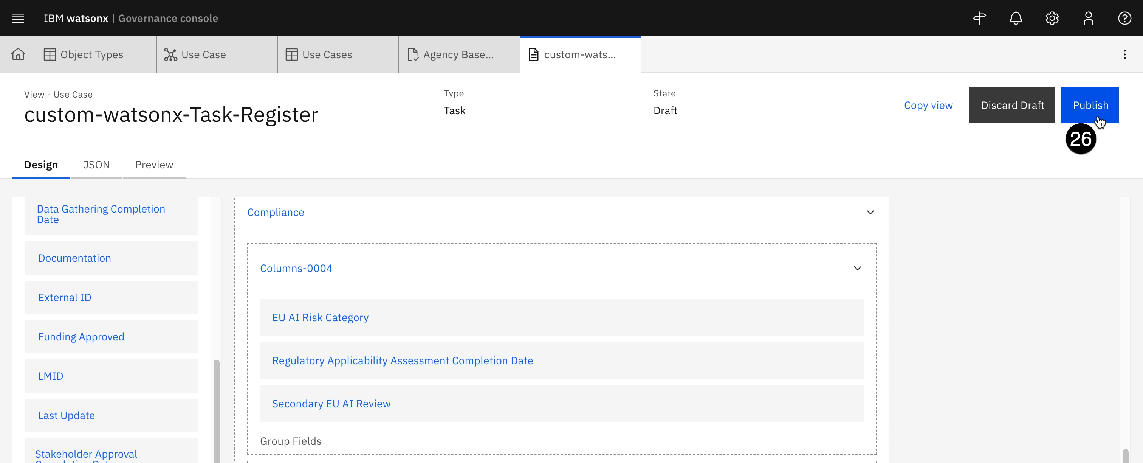Viewport: 1143px width, 463px height.
Task: Open the Design tab
Action: (41, 165)
